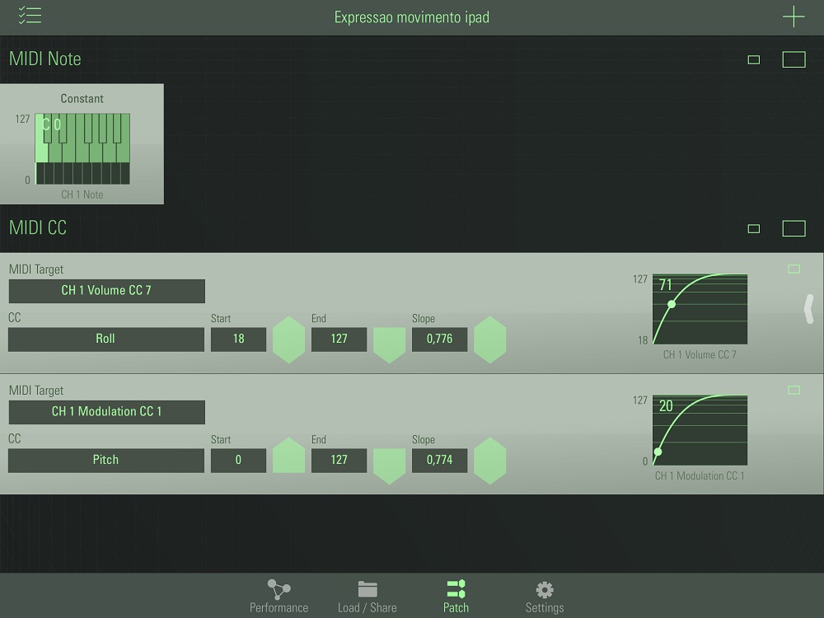Screen dimensions: 824x618
Task: Open the side drawer handle on right edge
Action: coord(809,309)
